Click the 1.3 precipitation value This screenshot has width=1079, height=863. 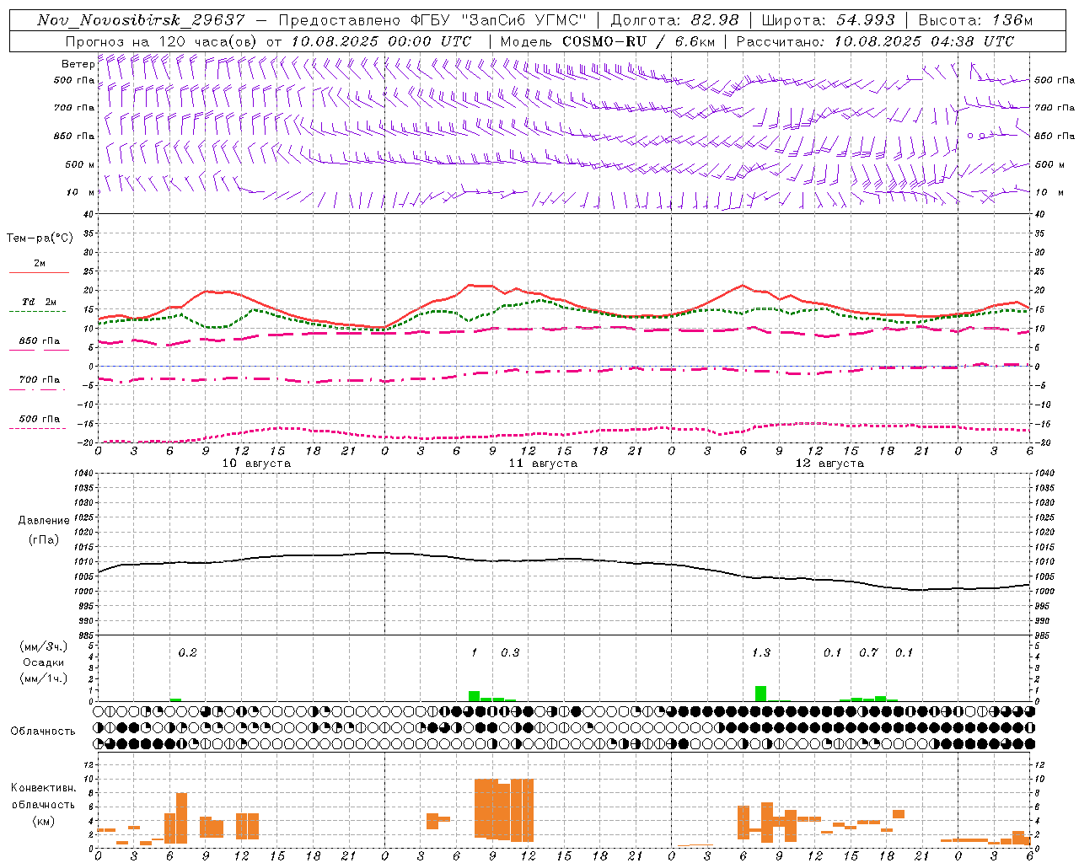point(760,653)
